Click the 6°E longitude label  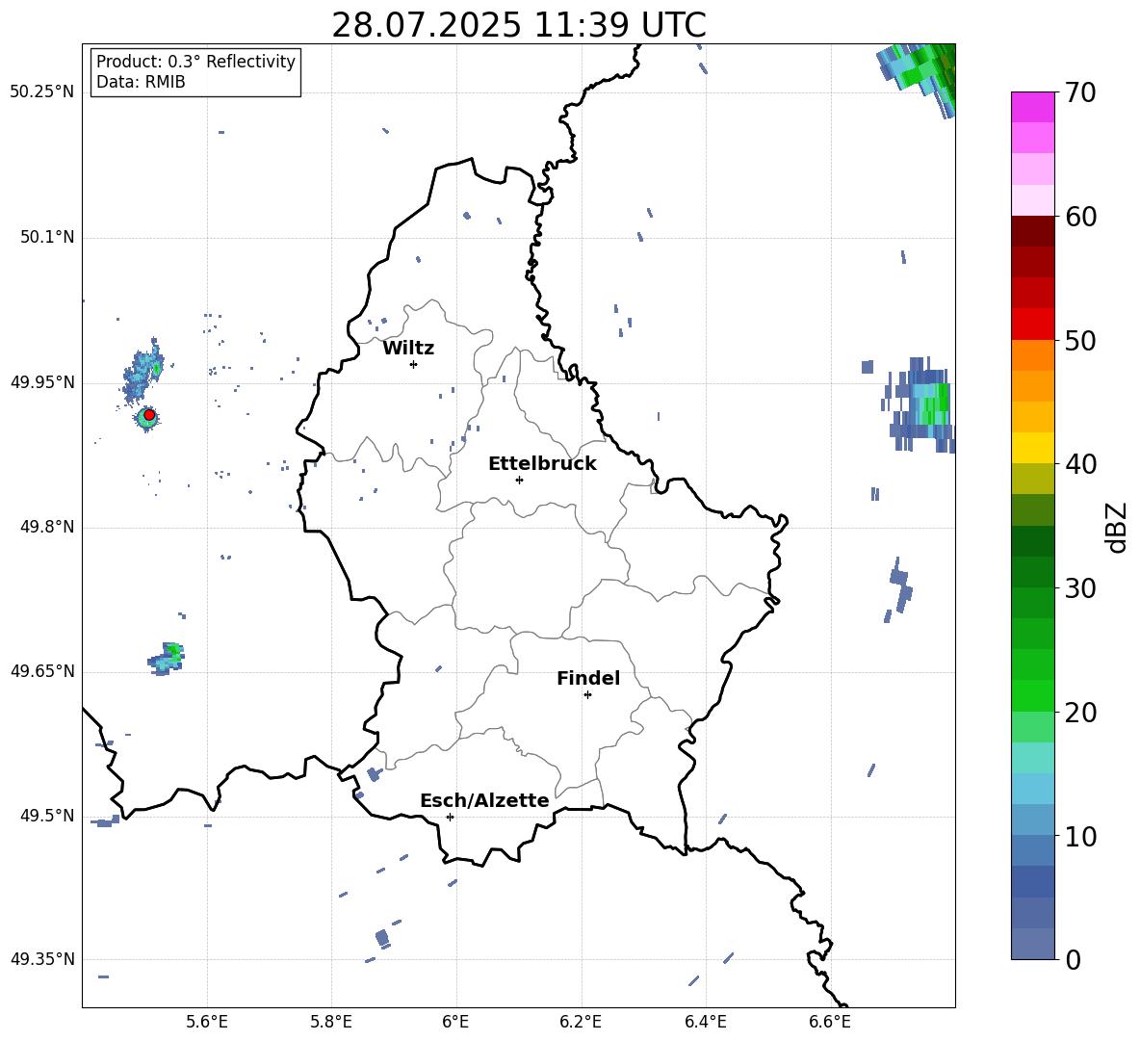coord(455,1022)
